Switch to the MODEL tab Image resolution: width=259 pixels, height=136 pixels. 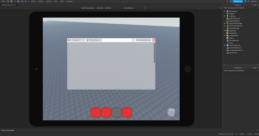point(41,1)
